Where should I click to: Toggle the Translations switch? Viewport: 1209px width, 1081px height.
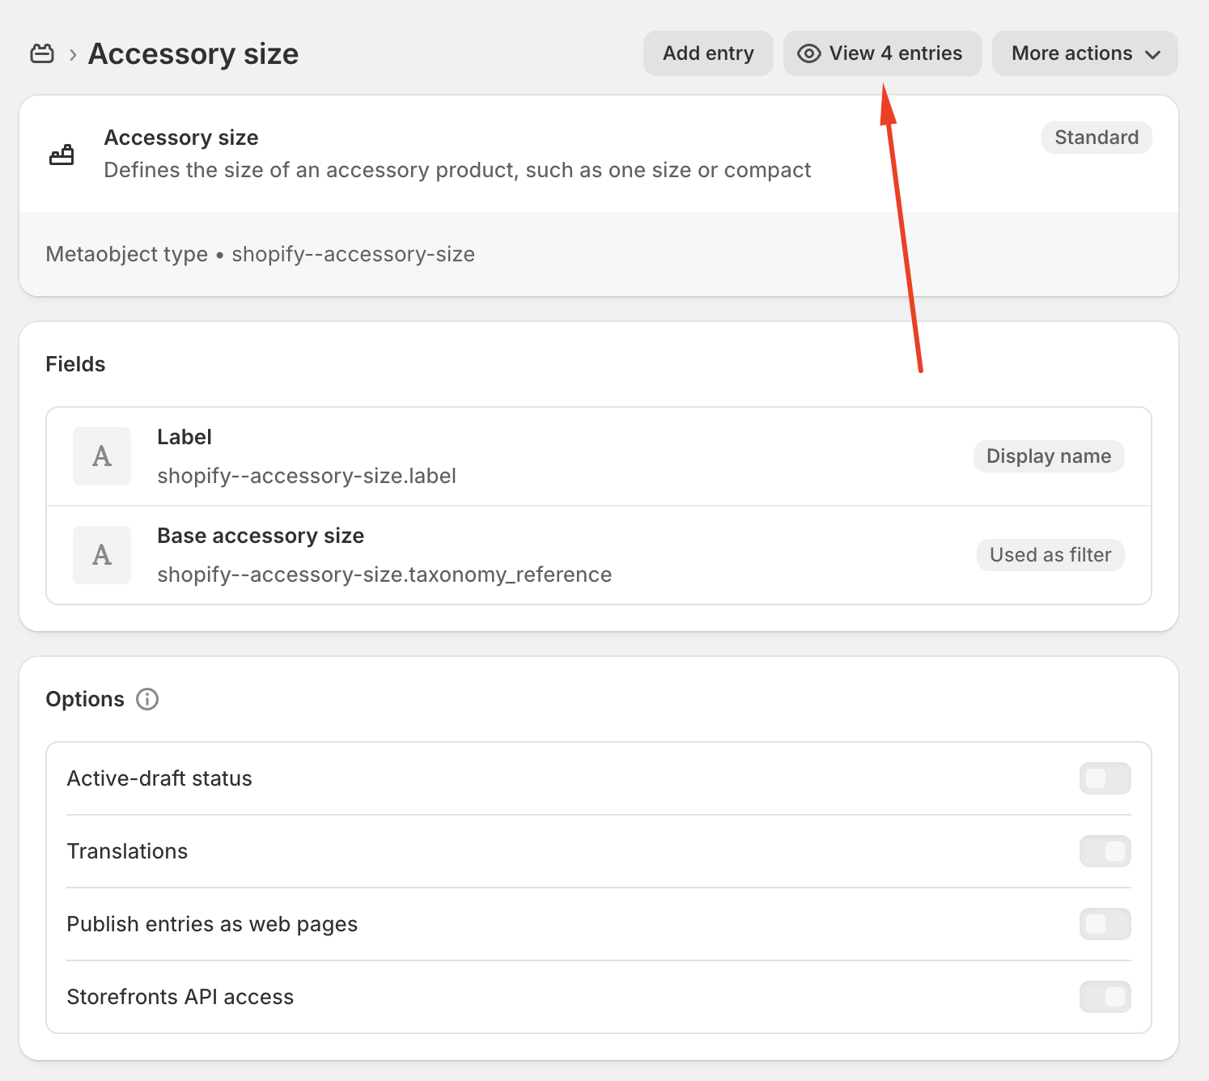coord(1105,851)
